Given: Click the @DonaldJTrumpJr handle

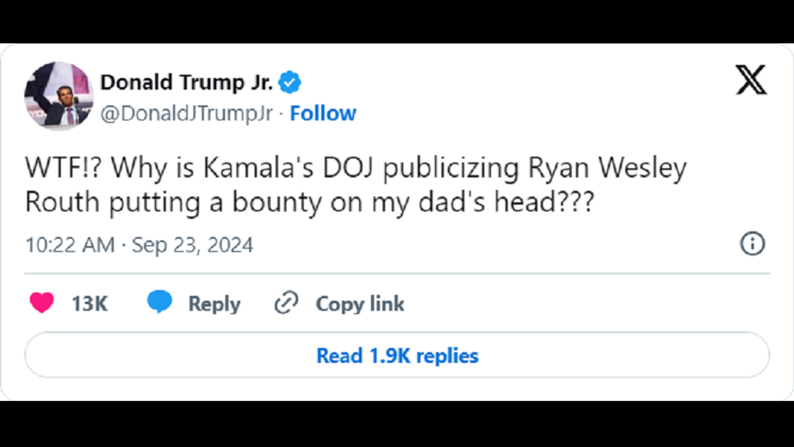Looking at the screenshot, I should tap(186, 114).
